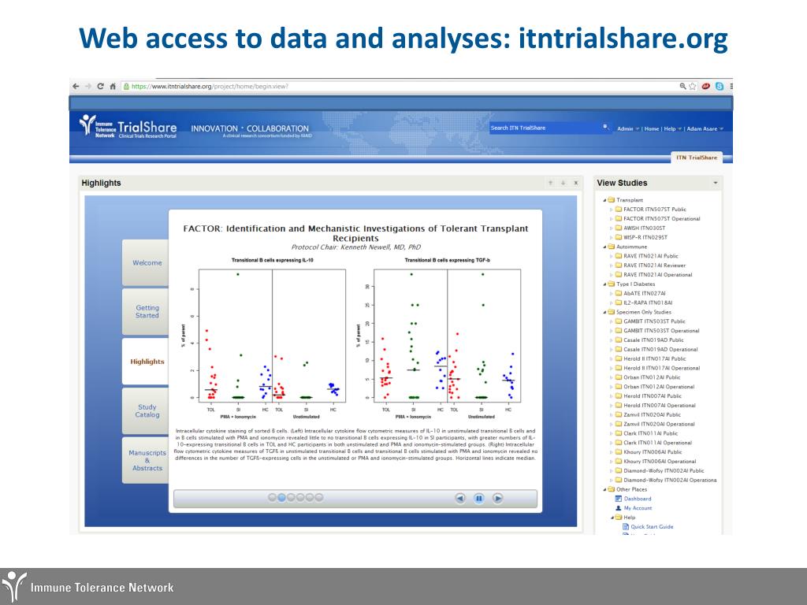807x605 pixels.
Task: Collapse the Other Places folder
Action: point(604,490)
